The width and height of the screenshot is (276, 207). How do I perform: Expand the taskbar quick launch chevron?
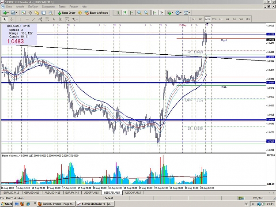pos(35,203)
